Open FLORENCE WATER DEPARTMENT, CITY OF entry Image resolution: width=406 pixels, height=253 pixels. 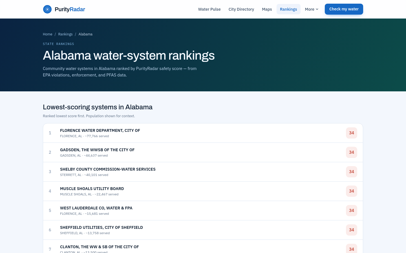tap(203, 133)
